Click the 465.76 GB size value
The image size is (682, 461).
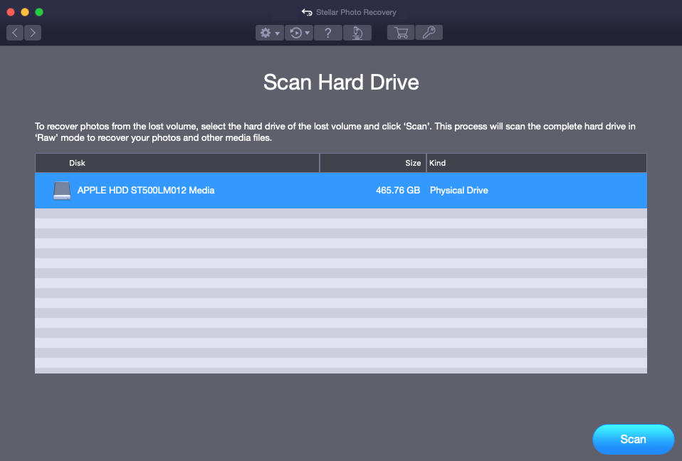coord(398,191)
